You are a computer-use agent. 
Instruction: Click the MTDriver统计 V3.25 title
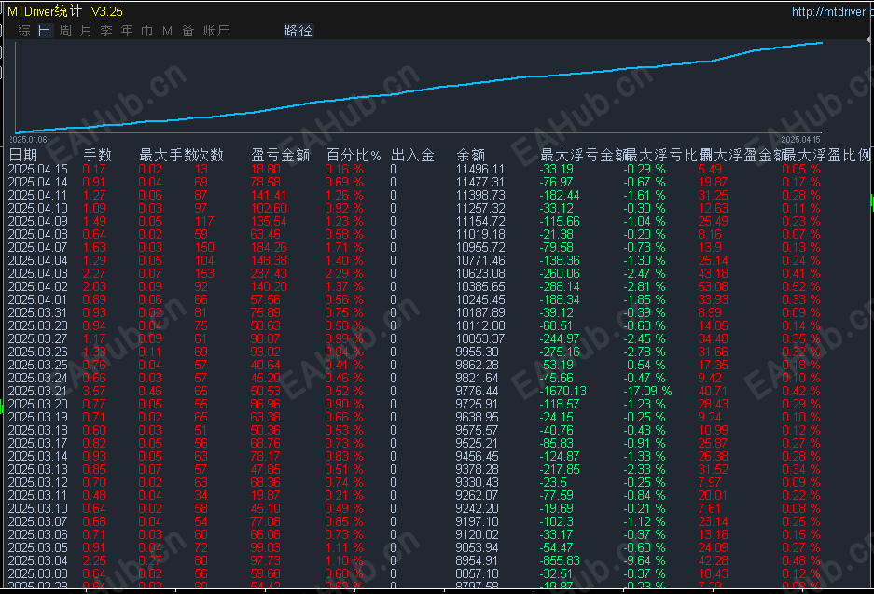point(65,11)
